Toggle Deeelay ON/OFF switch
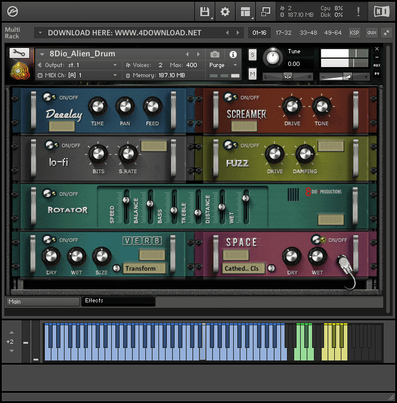The image size is (397, 403). 49,97
